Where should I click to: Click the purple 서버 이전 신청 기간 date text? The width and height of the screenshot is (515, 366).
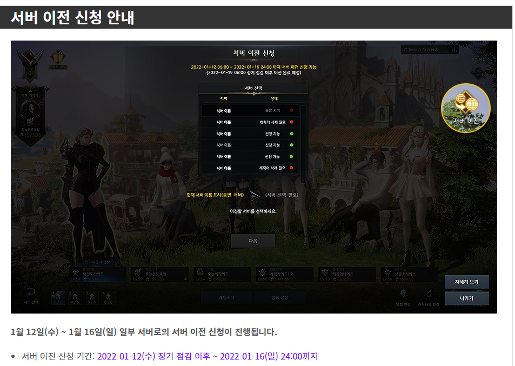pyautogui.click(x=208, y=356)
